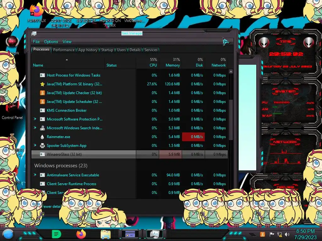Launch Firefox from the taskbar
Image resolution: width=322 pixels, height=241 pixels.
coord(81,234)
